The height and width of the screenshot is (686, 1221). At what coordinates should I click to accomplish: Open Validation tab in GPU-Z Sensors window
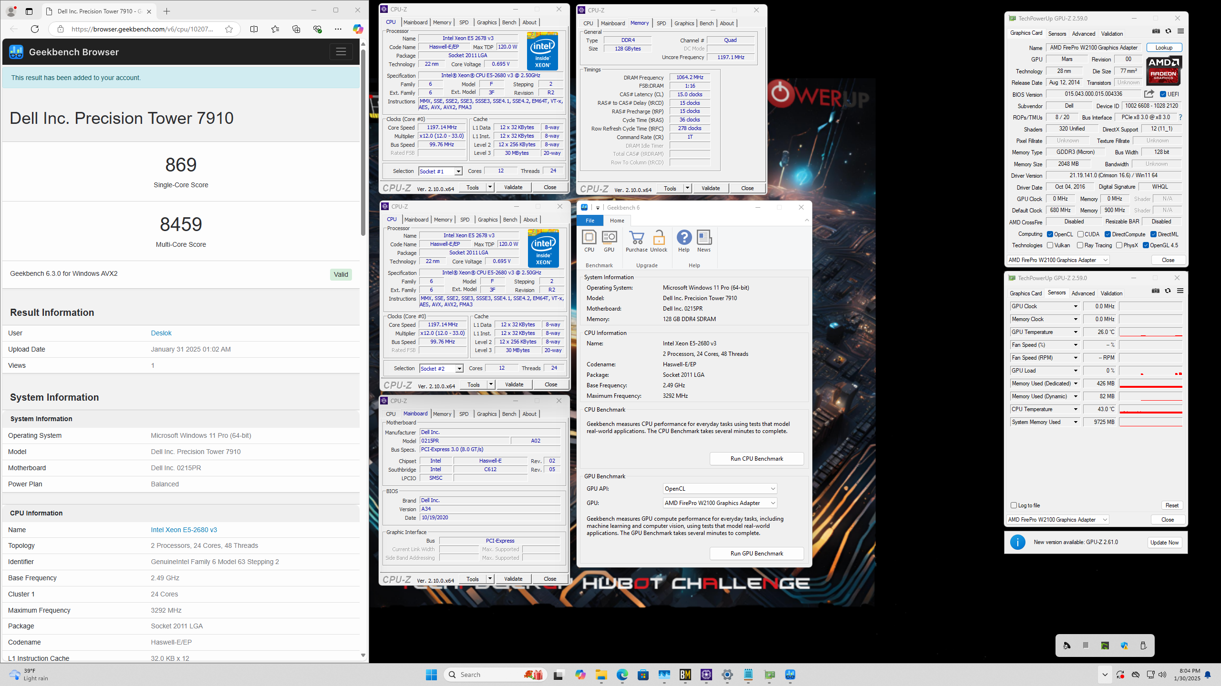[1111, 293]
